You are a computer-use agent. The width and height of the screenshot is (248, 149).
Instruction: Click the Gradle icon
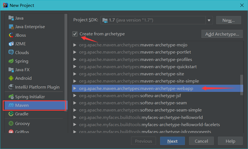point(11,114)
